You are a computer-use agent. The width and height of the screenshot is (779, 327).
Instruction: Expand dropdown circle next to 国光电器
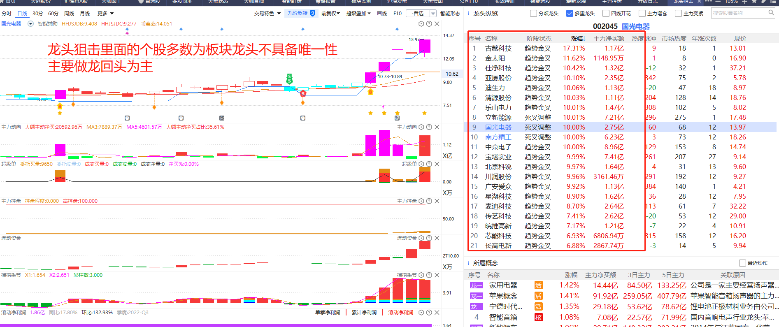tap(30, 24)
